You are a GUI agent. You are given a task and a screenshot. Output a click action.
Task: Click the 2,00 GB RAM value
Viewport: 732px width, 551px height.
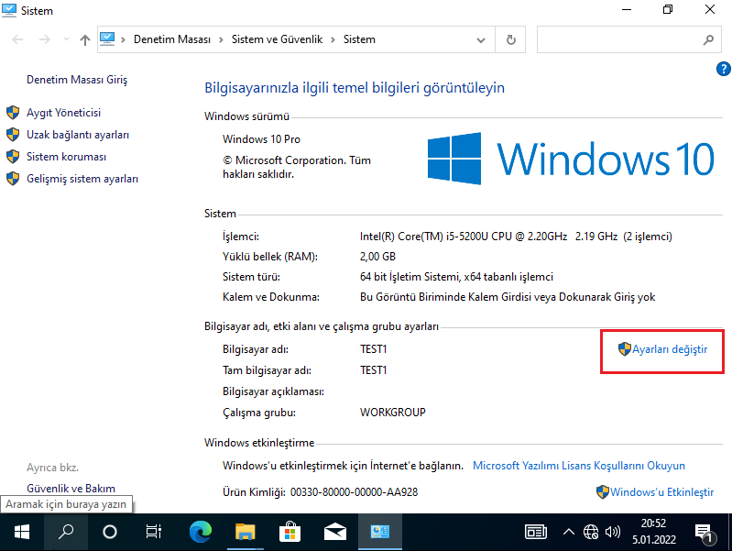(x=377, y=257)
